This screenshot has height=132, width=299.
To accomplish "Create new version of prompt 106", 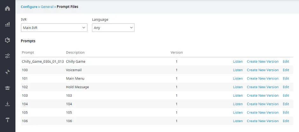I will pyautogui.click(x=262, y=121).
